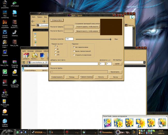Select the Мой компьютер desktop icon
The image size is (168, 135).
click(5, 14)
